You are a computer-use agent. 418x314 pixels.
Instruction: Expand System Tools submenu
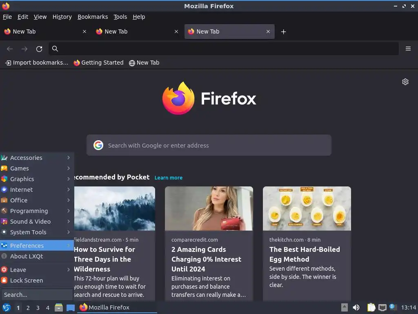(x=37, y=232)
